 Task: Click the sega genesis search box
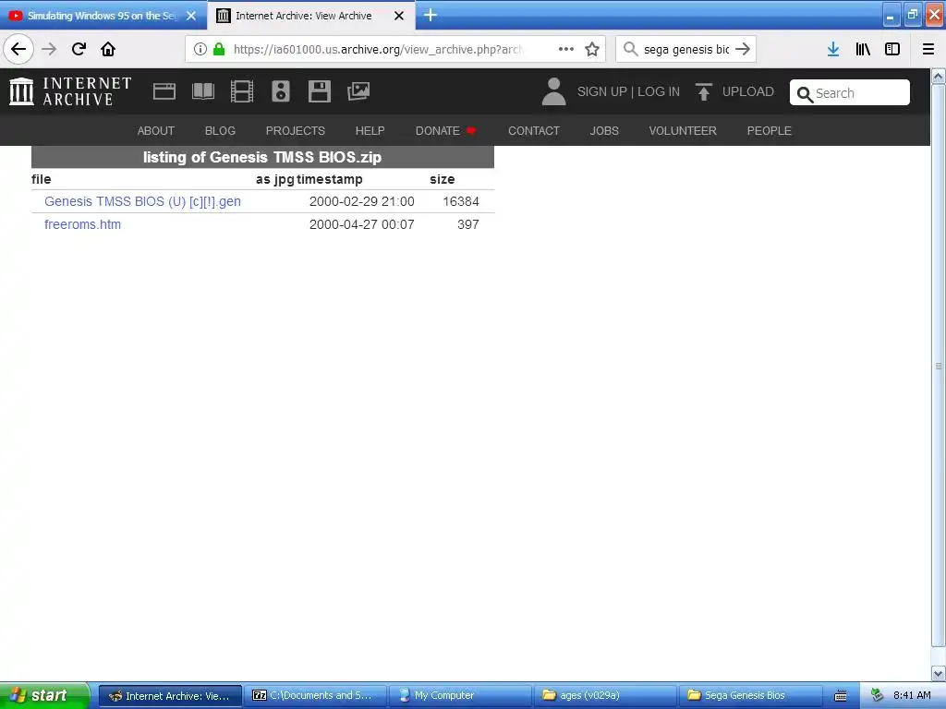(x=686, y=49)
